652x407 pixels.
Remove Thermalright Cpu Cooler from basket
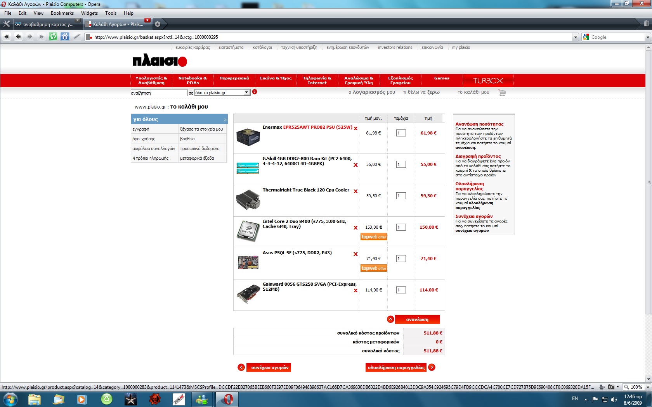point(355,191)
